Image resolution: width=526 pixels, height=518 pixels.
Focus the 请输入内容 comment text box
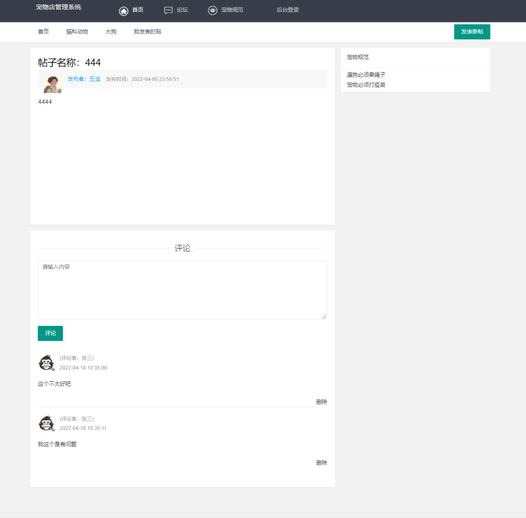(x=182, y=290)
